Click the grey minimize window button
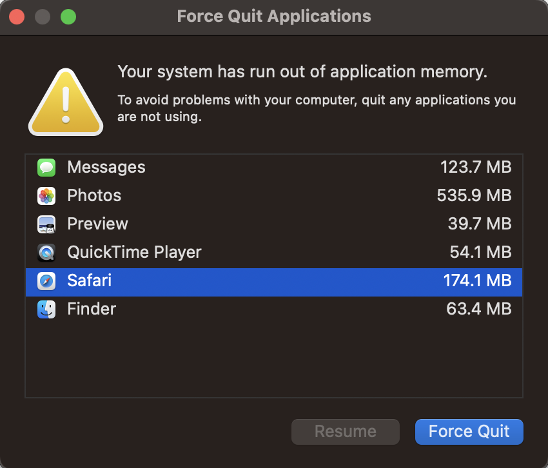 click(x=43, y=17)
